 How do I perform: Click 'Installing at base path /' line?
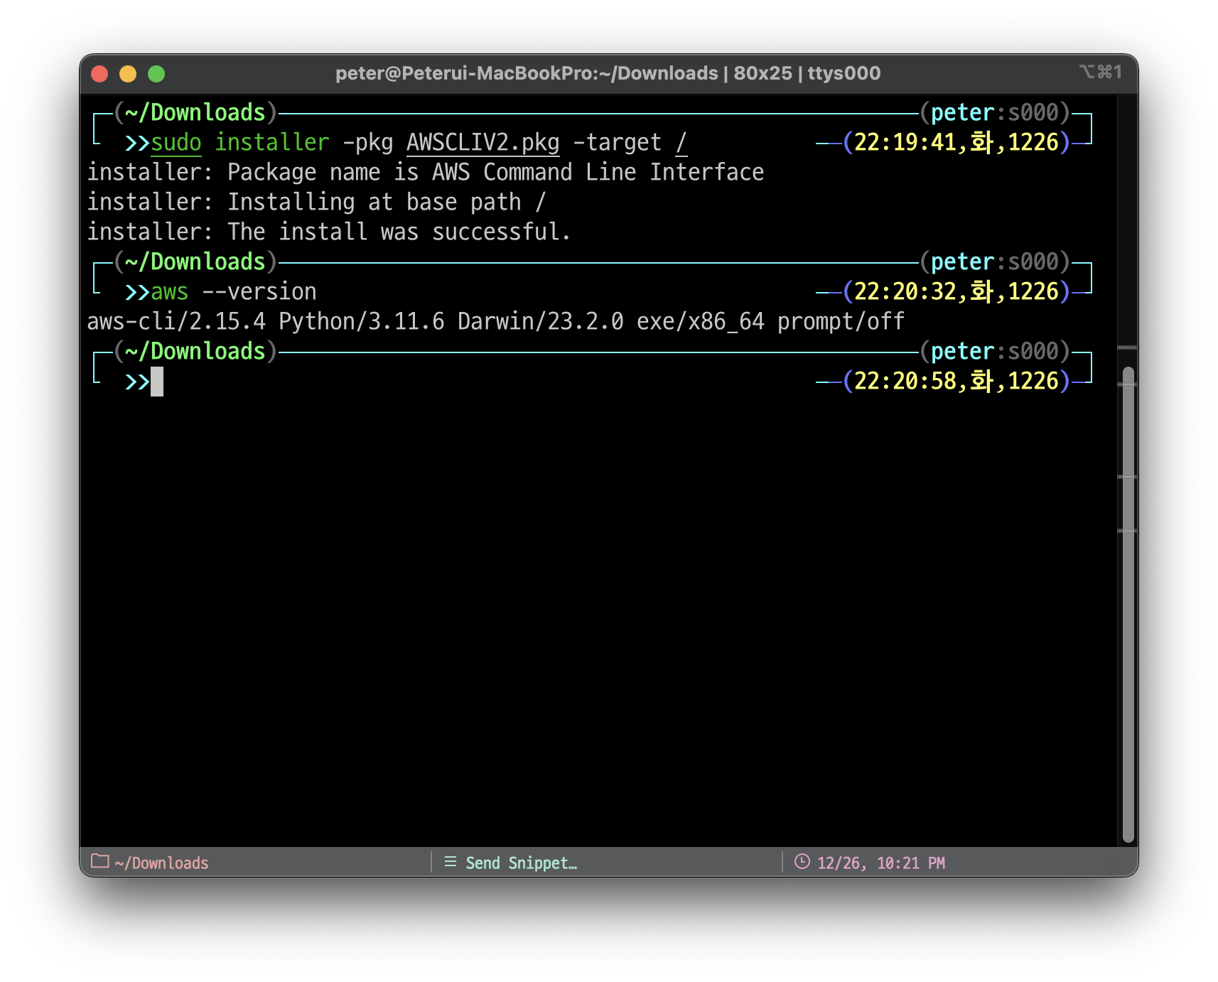click(x=387, y=203)
